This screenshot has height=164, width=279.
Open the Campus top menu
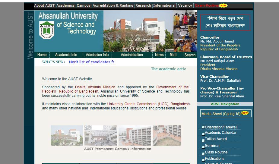coord(84,5)
